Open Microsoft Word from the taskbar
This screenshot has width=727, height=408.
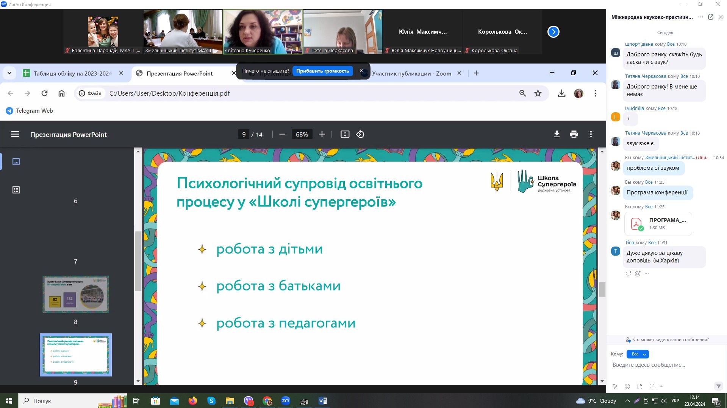[323, 401]
